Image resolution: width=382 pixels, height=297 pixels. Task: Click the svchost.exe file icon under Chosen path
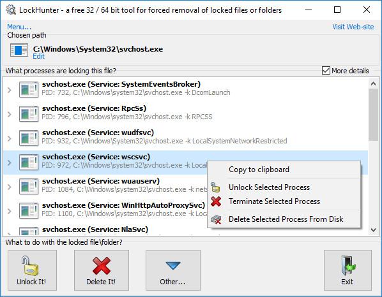click(x=19, y=50)
